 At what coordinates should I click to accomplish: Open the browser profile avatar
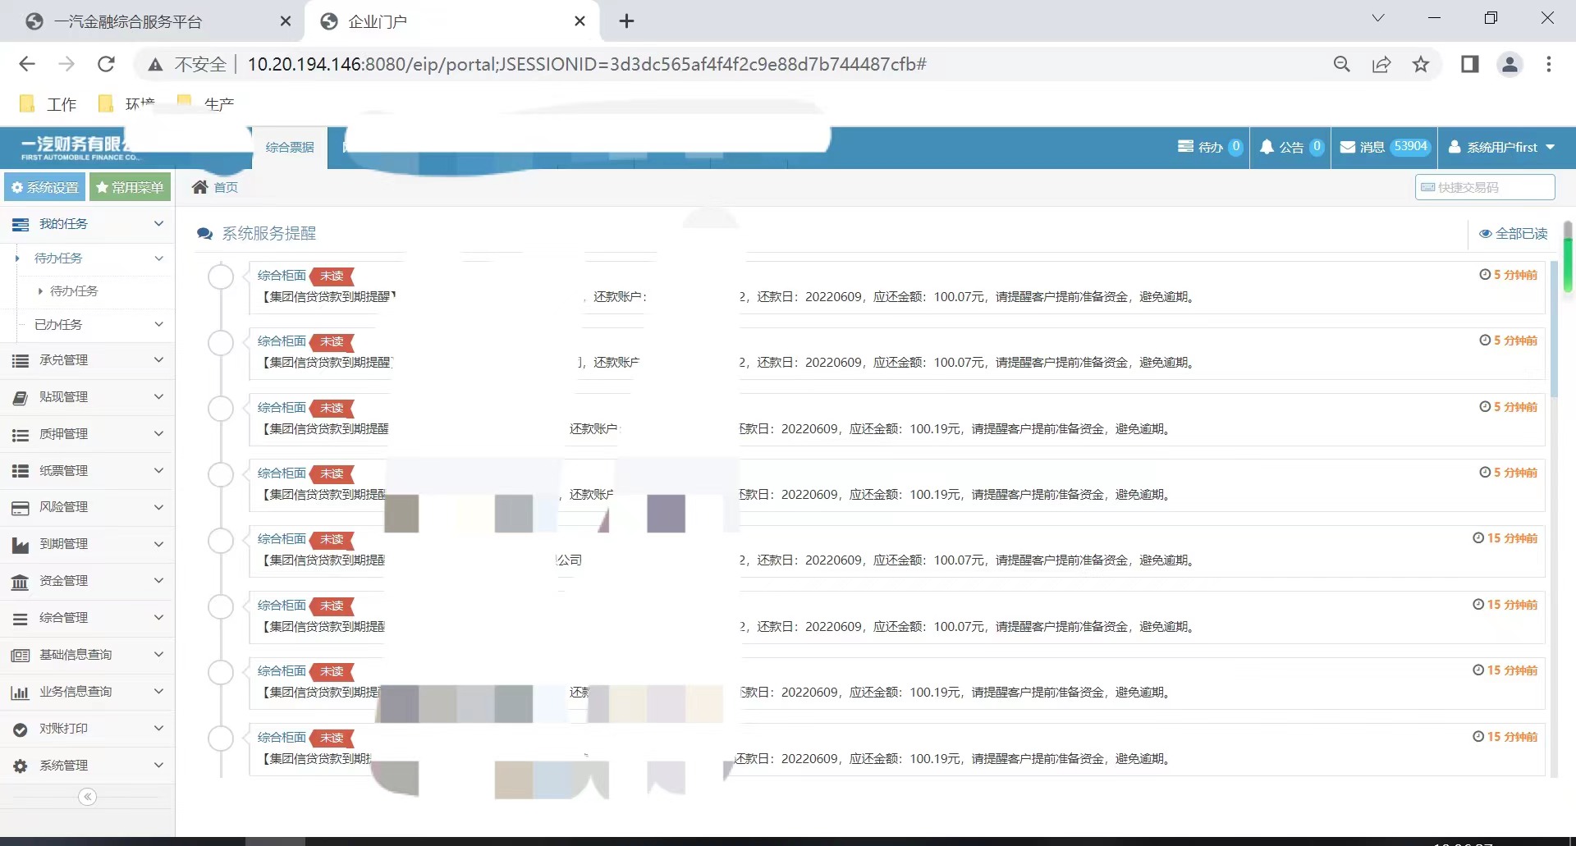pos(1510,64)
